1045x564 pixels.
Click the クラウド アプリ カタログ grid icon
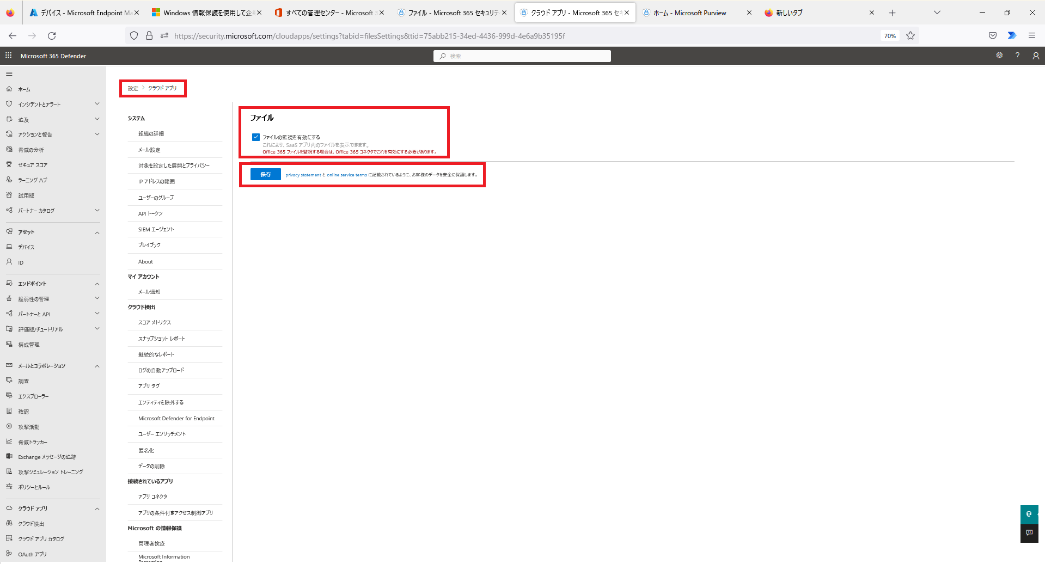[9, 538]
